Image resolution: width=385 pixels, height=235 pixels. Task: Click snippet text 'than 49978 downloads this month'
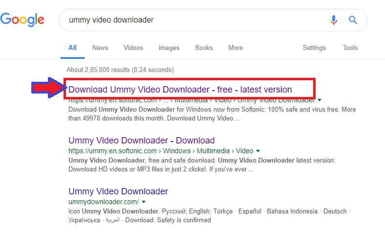(x=116, y=118)
